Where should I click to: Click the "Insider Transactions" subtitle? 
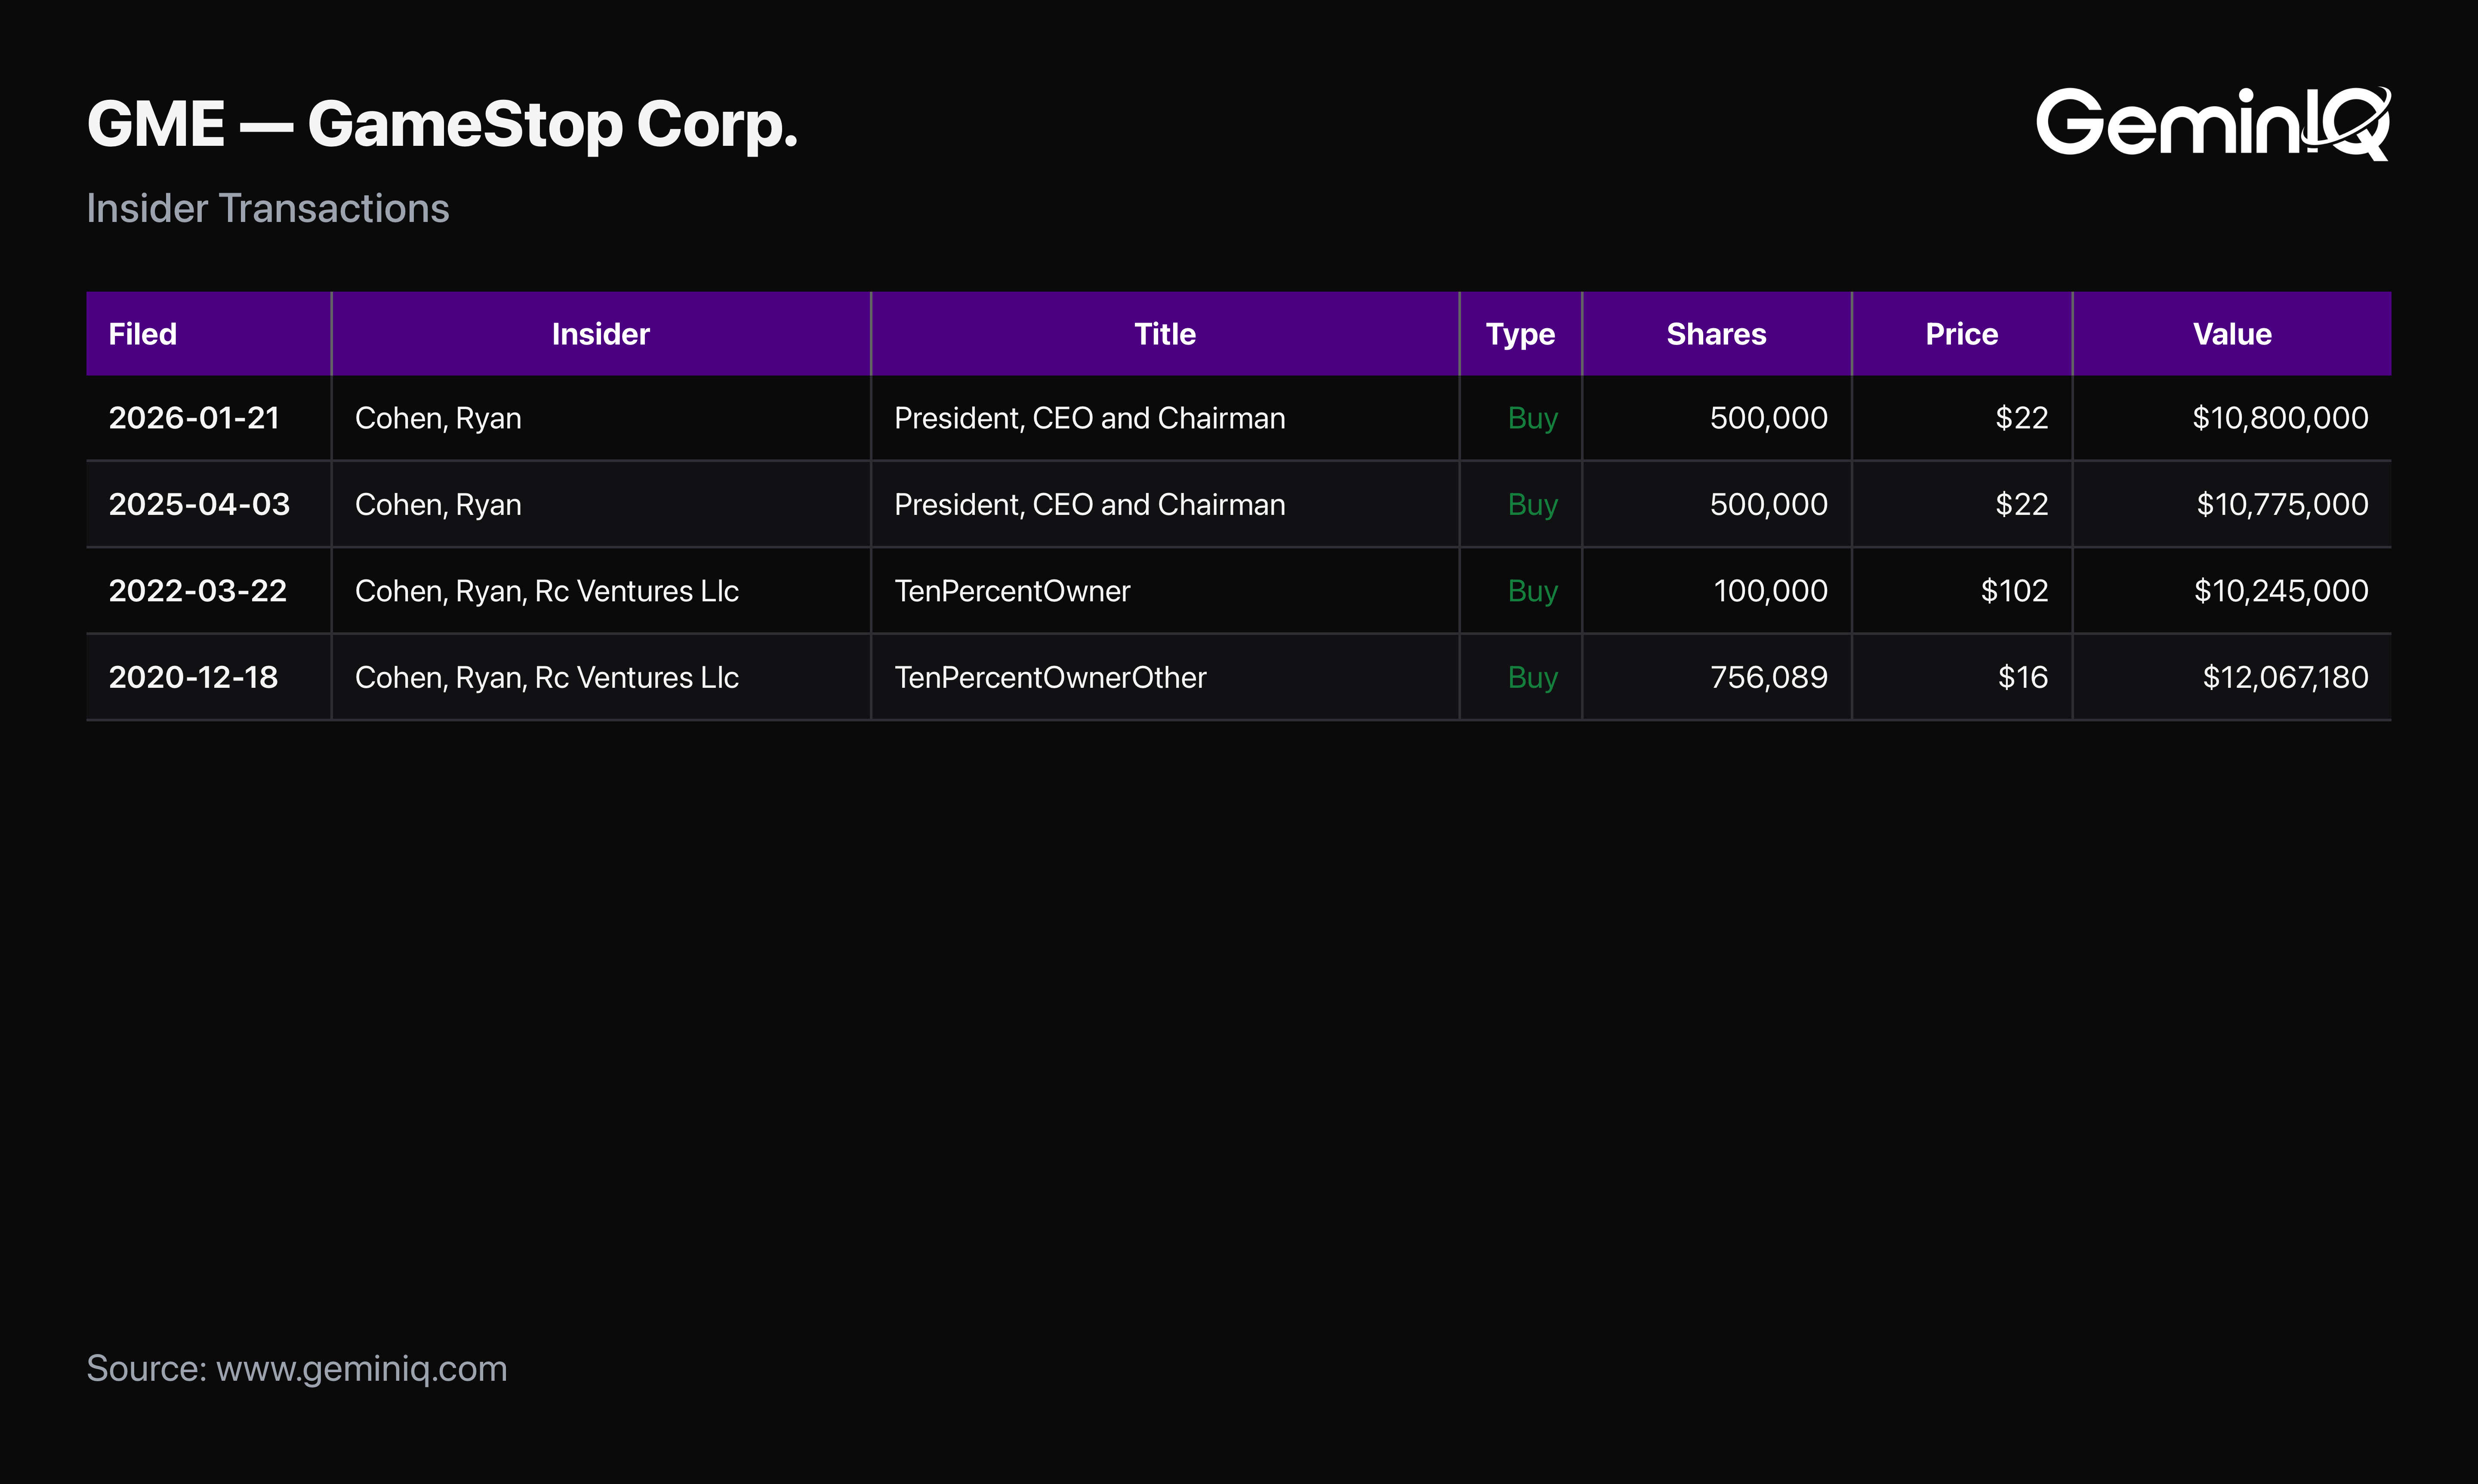pyautogui.click(x=268, y=208)
